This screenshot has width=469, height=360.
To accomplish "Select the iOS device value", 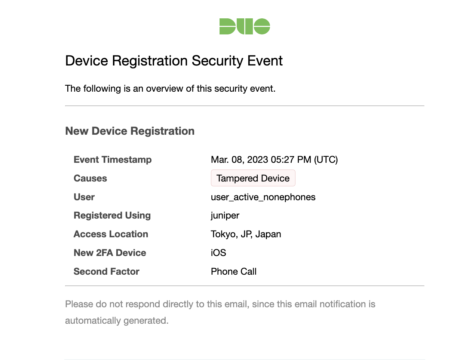I will pyautogui.click(x=218, y=253).
